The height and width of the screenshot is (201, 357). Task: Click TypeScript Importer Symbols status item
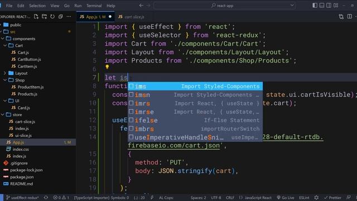(x=102, y=198)
